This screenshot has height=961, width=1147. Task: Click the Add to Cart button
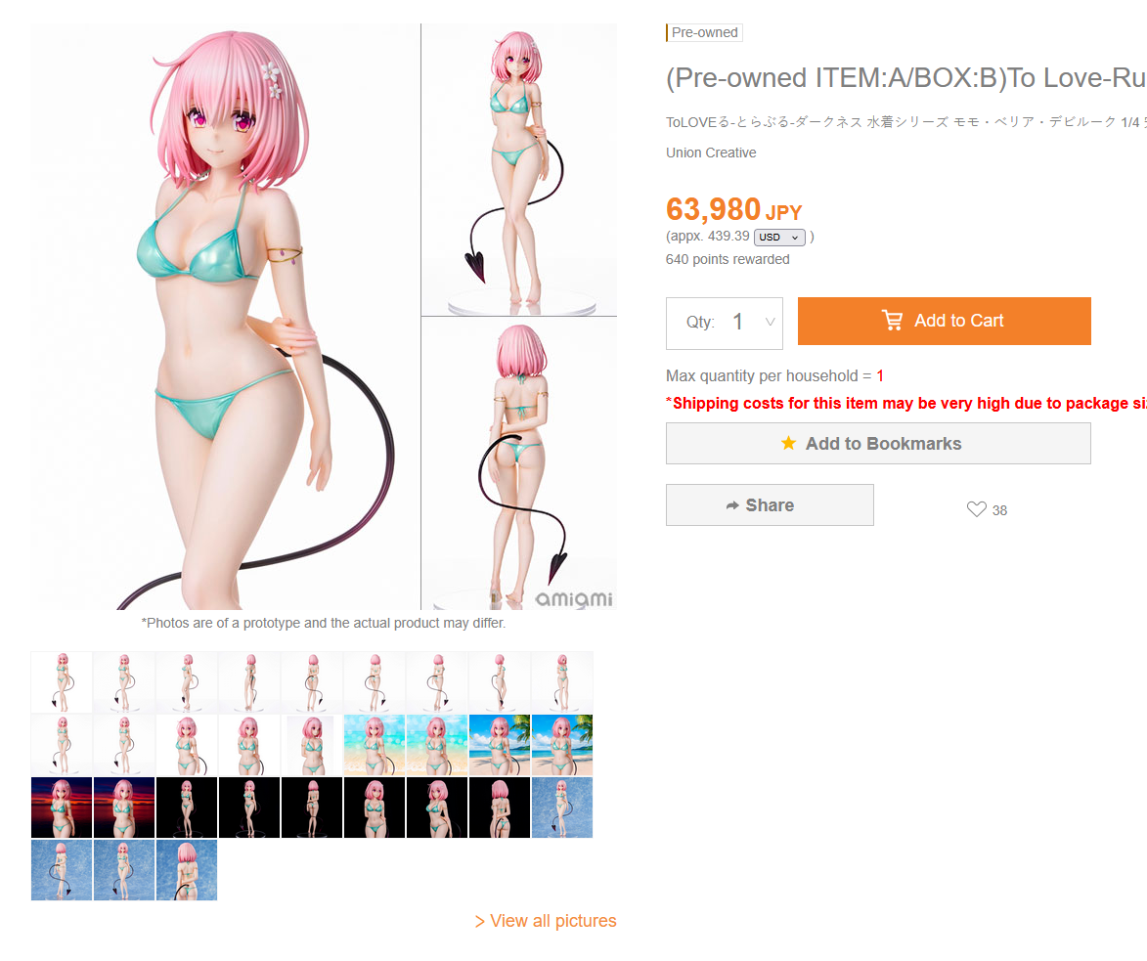pos(944,321)
